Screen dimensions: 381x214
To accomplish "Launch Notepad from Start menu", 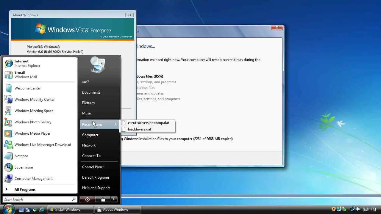I will click(40, 156).
